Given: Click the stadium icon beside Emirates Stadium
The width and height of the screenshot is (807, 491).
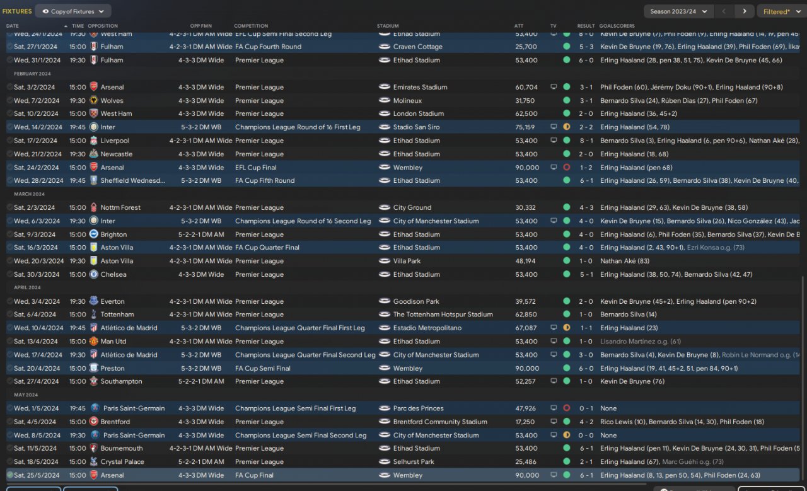Looking at the screenshot, I should point(384,87).
